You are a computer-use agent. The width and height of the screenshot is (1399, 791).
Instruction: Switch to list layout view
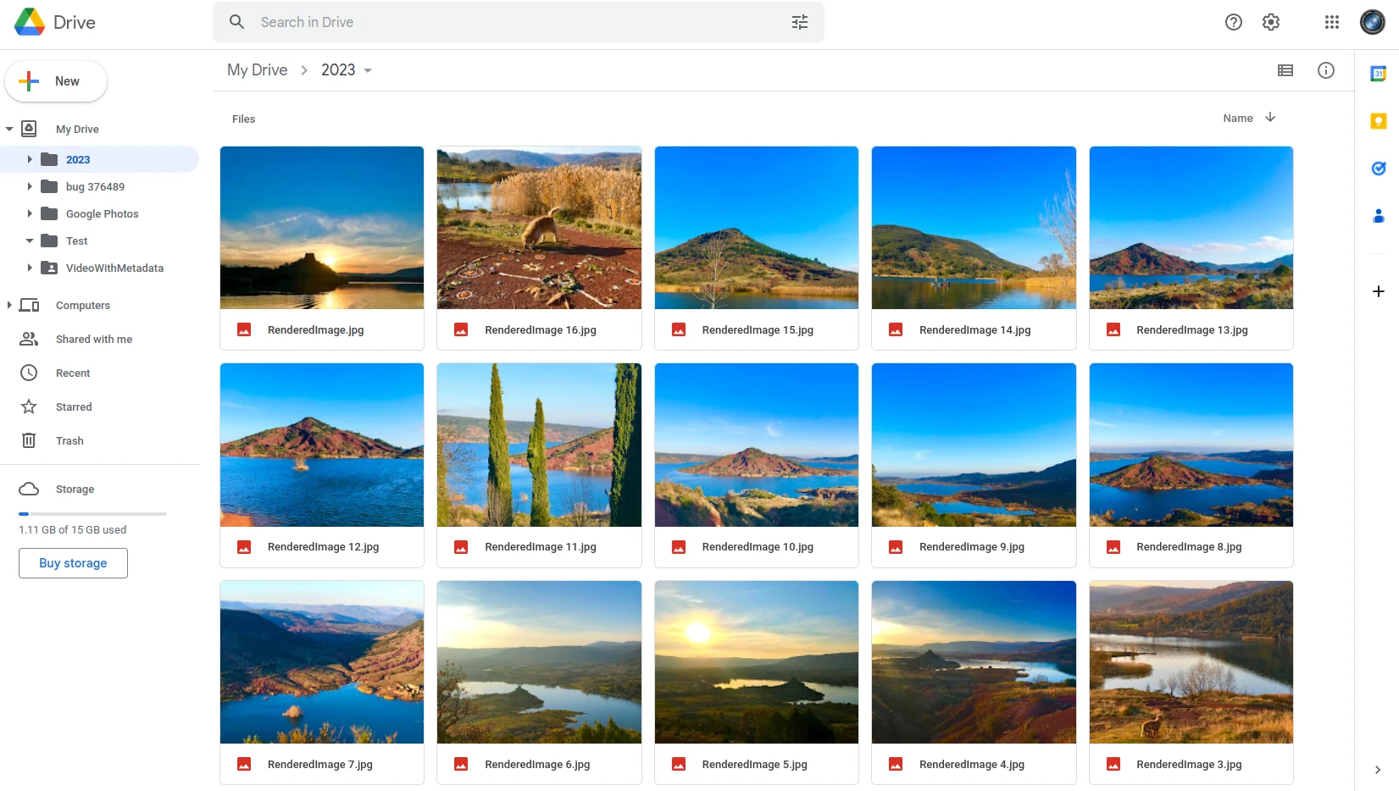click(1285, 70)
